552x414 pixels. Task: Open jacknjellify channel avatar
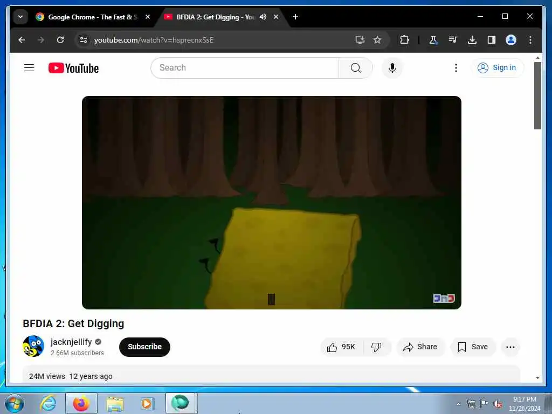[33, 346]
